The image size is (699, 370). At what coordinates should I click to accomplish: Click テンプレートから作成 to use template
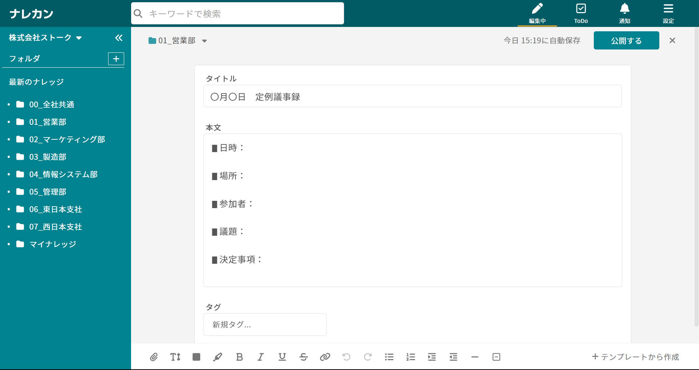pos(635,357)
